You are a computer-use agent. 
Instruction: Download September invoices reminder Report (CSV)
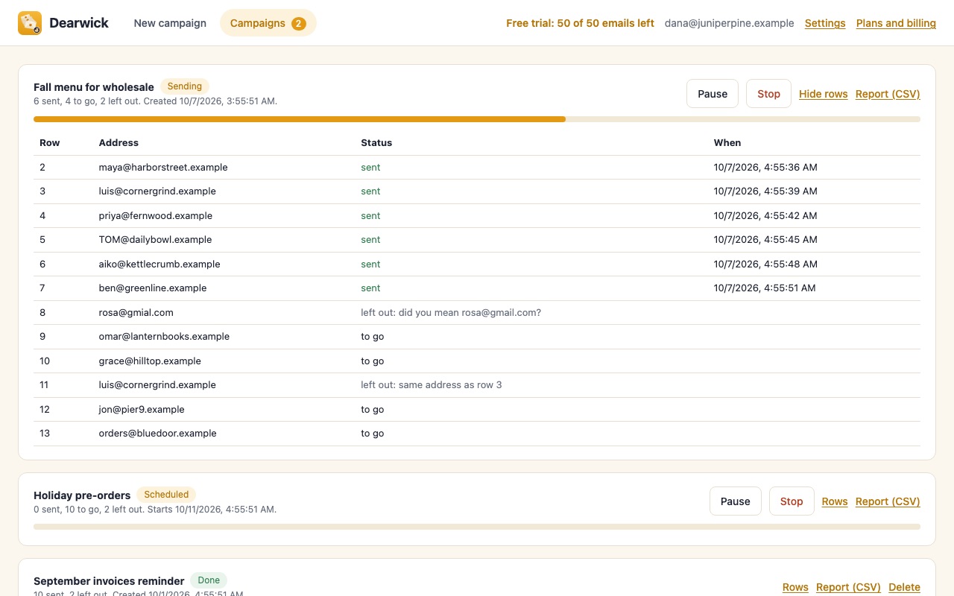848,587
